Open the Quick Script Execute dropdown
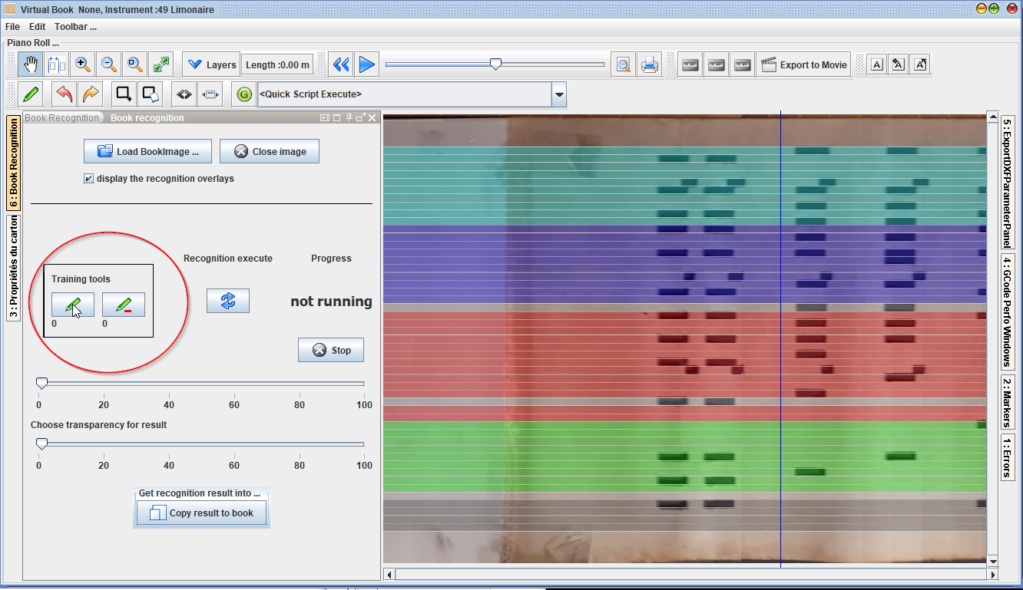Image resolution: width=1023 pixels, height=590 pixels. pyautogui.click(x=559, y=94)
